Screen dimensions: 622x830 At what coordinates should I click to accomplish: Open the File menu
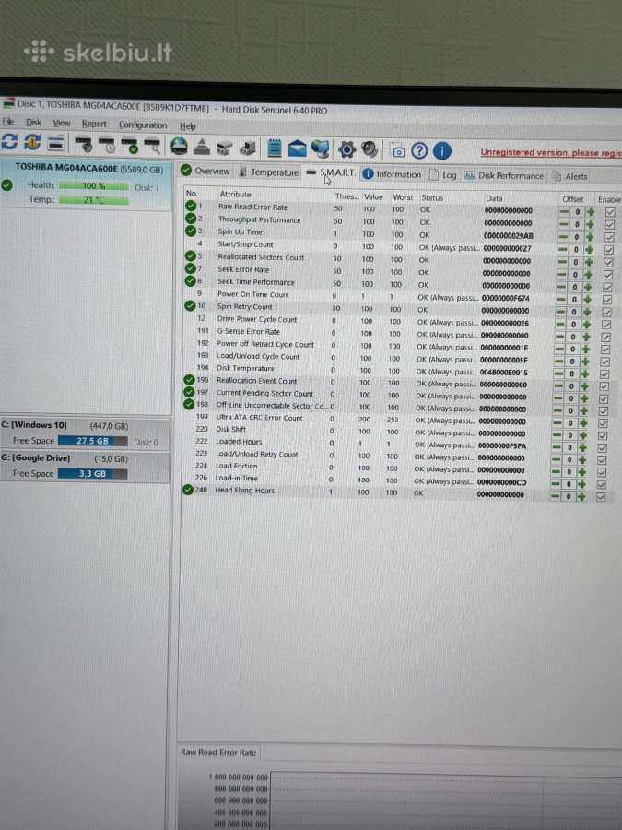click(8, 122)
